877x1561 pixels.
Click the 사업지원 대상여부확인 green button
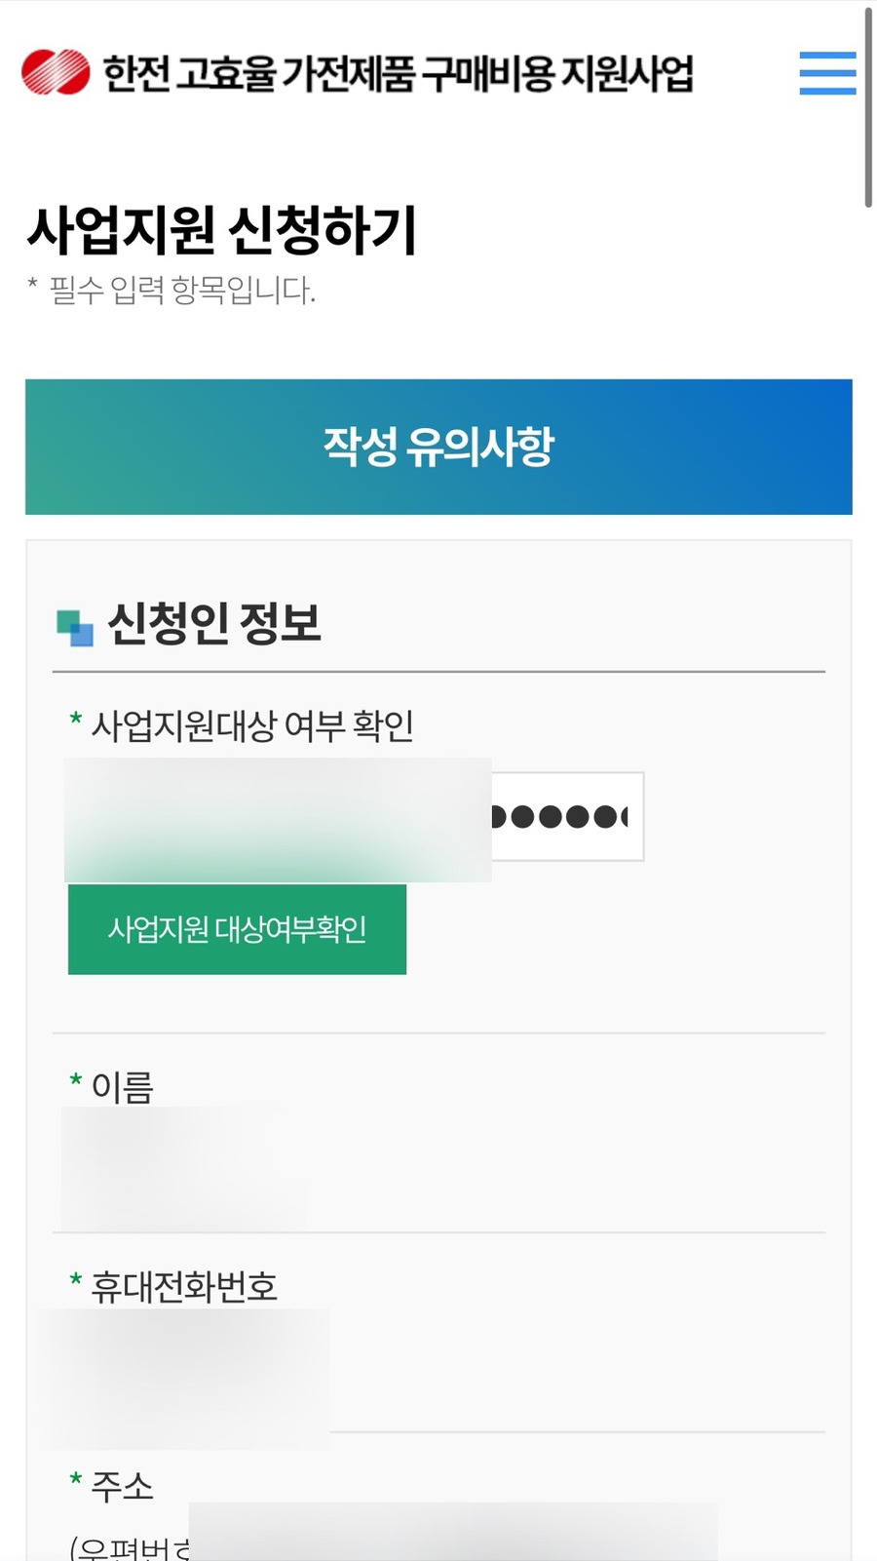(x=237, y=929)
